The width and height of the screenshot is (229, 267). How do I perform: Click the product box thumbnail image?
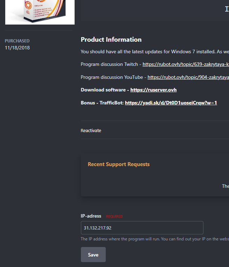pyautogui.click(x=40, y=12)
